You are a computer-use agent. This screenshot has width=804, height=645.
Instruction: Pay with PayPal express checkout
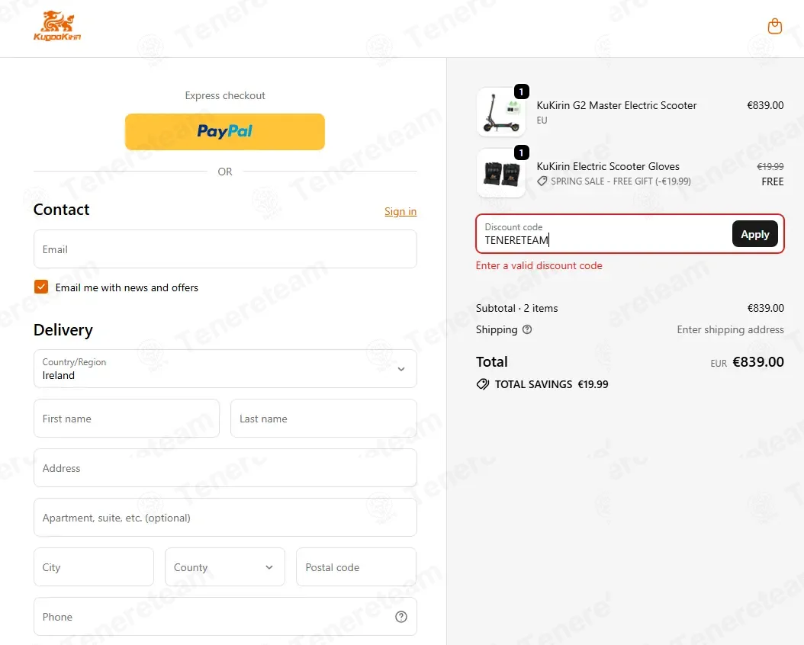(224, 132)
